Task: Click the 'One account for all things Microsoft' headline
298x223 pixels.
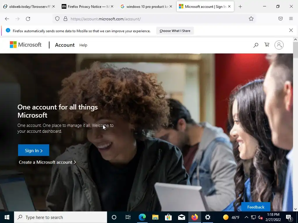Action: pyautogui.click(x=58, y=111)
